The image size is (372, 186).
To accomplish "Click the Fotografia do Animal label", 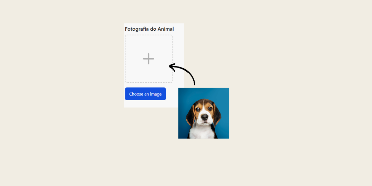I will [x=149, y=29].
